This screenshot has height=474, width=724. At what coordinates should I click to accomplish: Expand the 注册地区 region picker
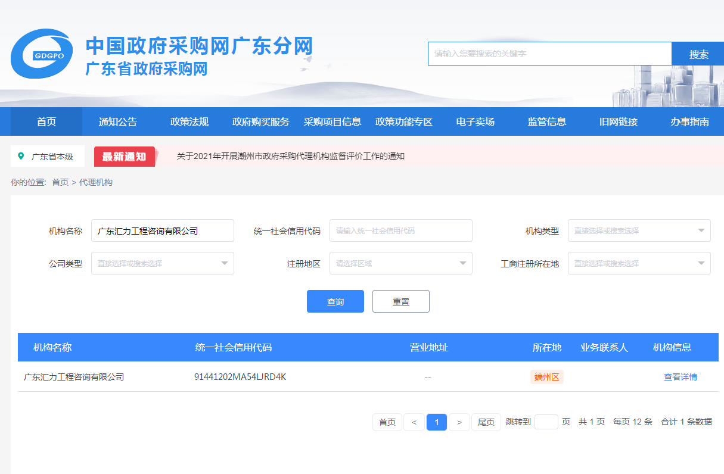(400, 263)
